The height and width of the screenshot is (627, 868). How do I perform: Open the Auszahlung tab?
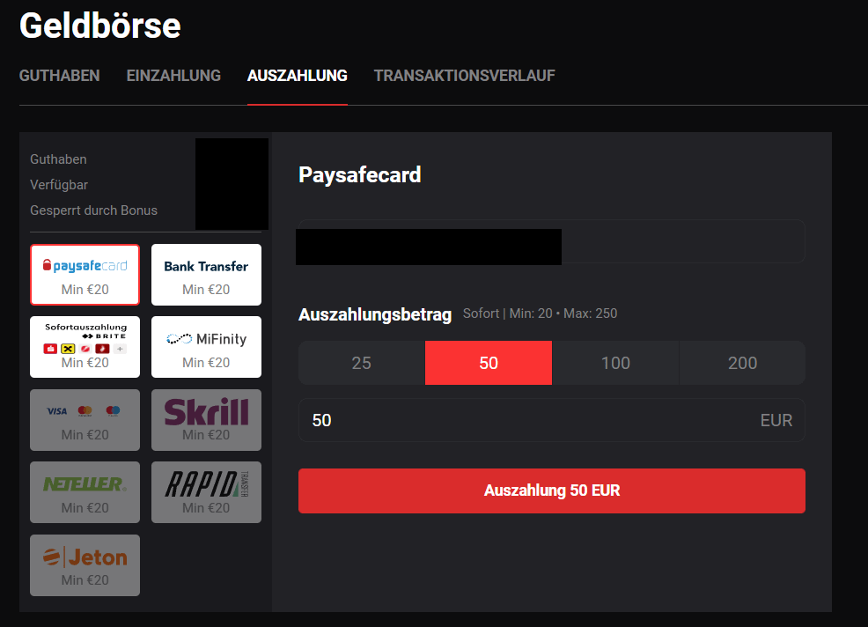(298, 76)
